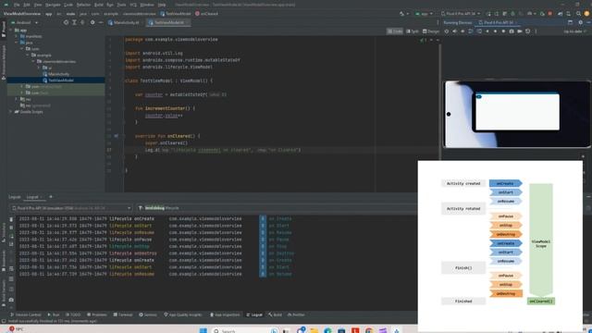The image size is (592, 333).
Task: Switch editor to Code view mode
Action: (x=395, y=31)
